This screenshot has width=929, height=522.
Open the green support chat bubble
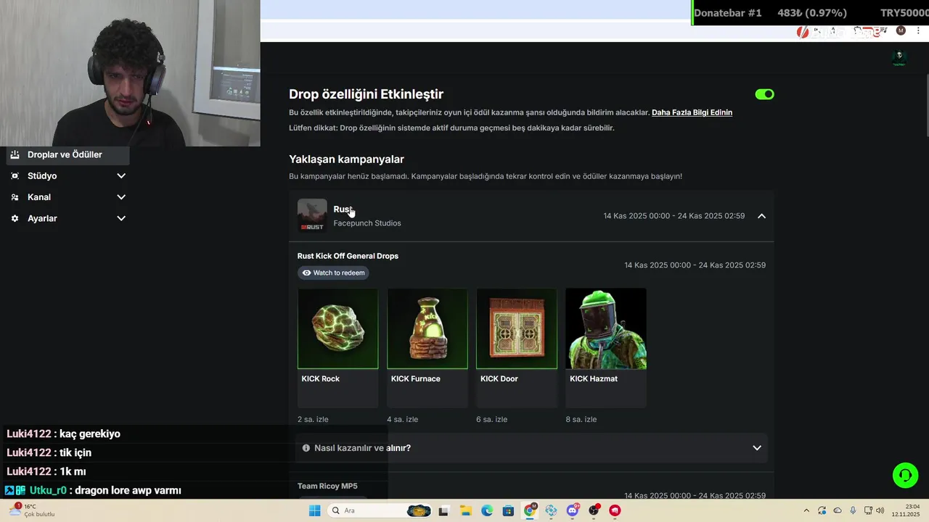coord(905,476)
